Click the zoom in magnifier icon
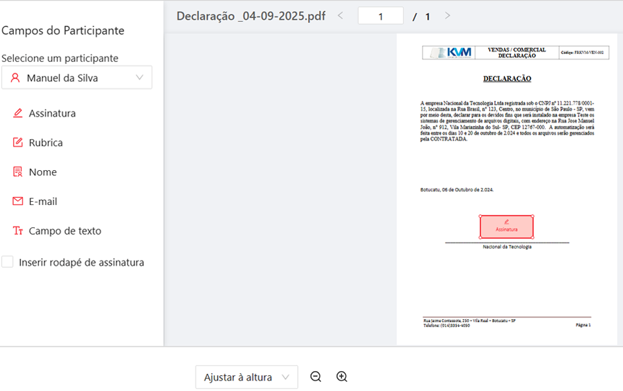This screenshot has width=623, height=391. click(341, 376)
